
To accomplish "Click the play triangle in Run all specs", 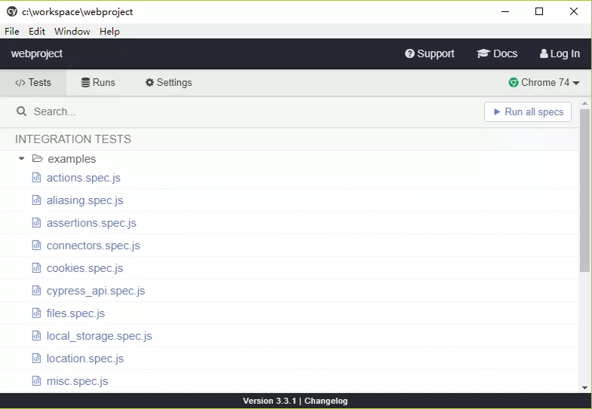I will [497, 111].
